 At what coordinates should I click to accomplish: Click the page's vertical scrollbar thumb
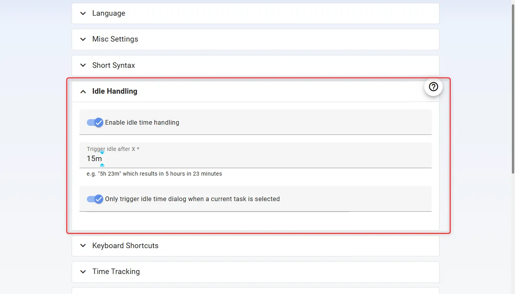click(x=513, y=86)
